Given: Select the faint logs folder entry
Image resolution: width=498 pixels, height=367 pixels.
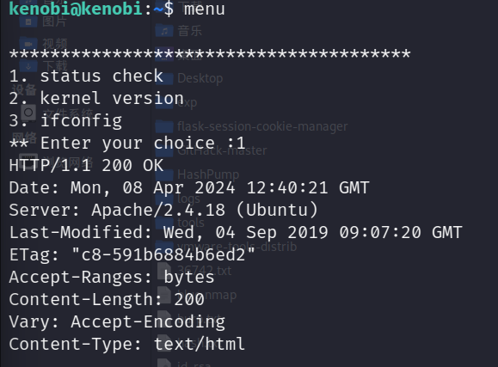Looking at the screenshot, I should pos(188,199).
